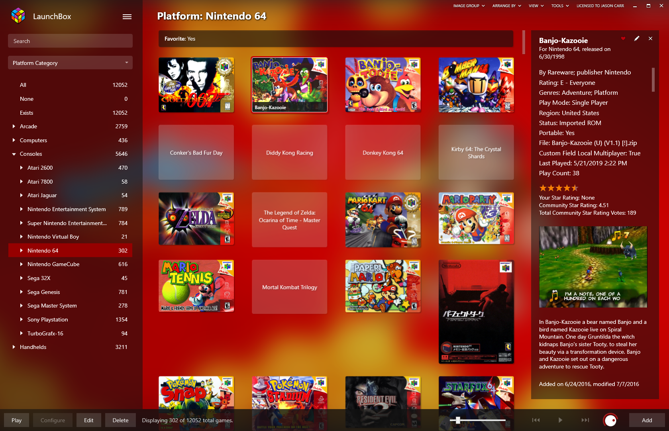
Task: Select Kirby 64: The Crystal Shards tile
Action: (x=476, y=152)
